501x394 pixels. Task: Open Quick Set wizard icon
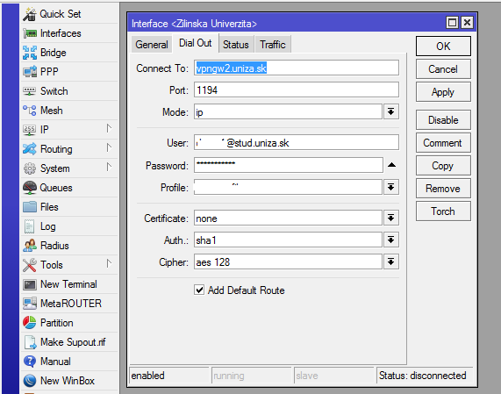point(30,14)
